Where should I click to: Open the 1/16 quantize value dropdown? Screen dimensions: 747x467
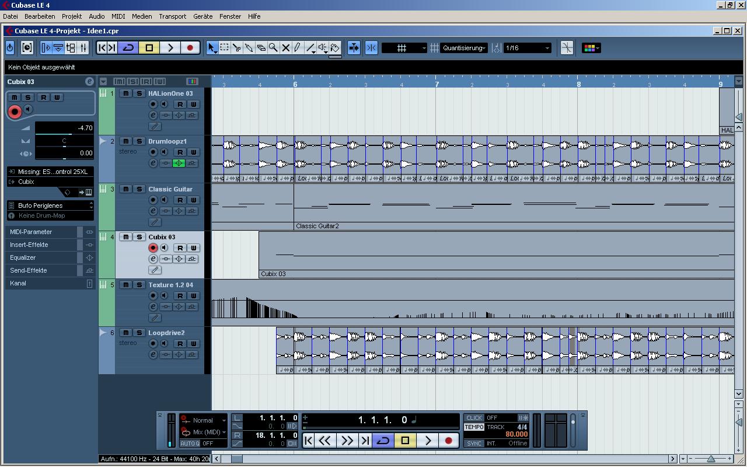[x=527, y=48]
